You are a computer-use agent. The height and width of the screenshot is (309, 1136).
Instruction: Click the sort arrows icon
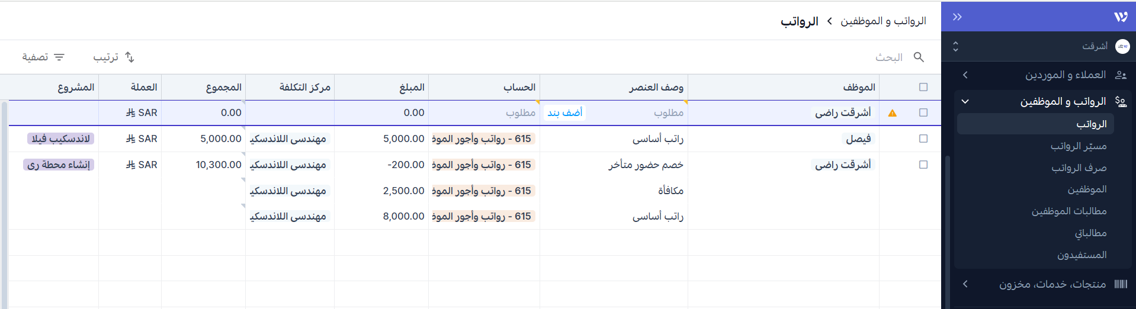[x=130, y=57]
